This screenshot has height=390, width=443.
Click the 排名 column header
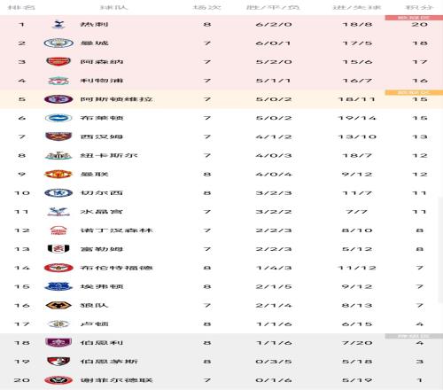tap(21, 7)
